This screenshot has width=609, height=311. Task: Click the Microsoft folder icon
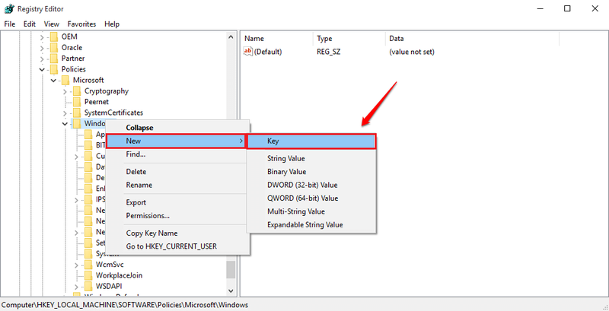click(65, 81)
